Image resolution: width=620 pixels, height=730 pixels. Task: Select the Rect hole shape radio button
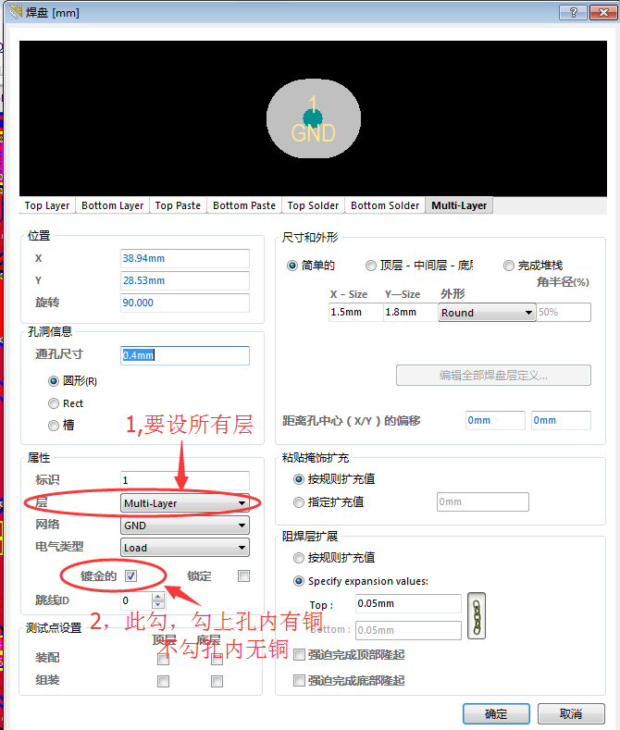[x=54, y=403]
